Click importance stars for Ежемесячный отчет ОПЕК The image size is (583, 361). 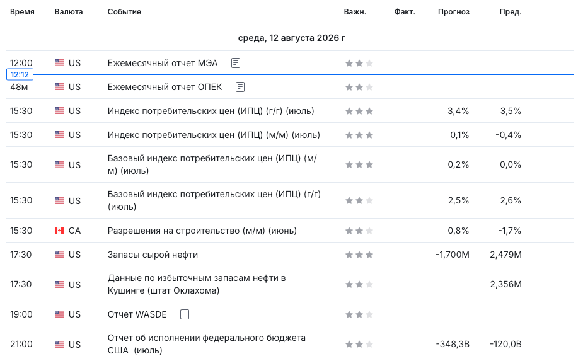click(359, 88)
